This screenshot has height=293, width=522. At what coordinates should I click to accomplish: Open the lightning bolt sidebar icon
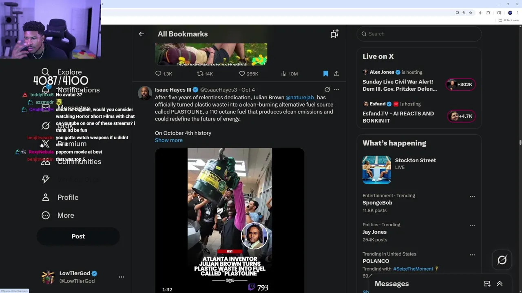(46, 179)
